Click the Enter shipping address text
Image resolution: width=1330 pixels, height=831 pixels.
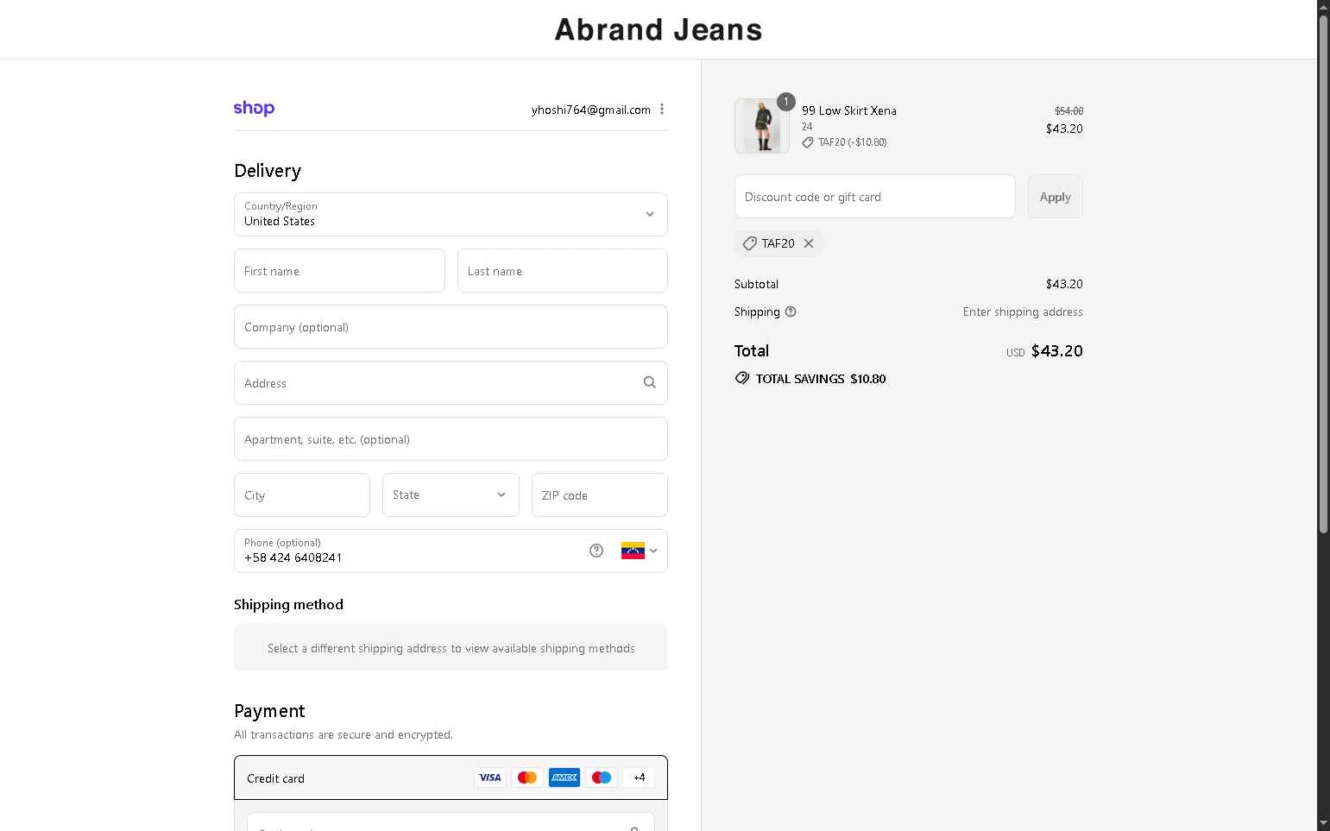[x=1023, y=312]
